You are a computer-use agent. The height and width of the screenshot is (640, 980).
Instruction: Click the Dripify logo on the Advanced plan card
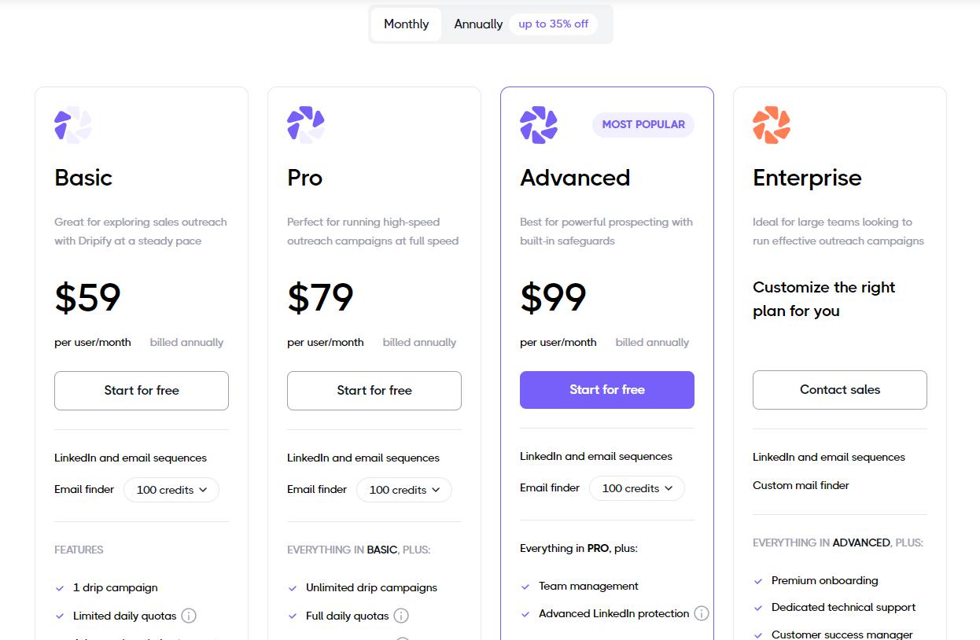(x=538, y=124)
